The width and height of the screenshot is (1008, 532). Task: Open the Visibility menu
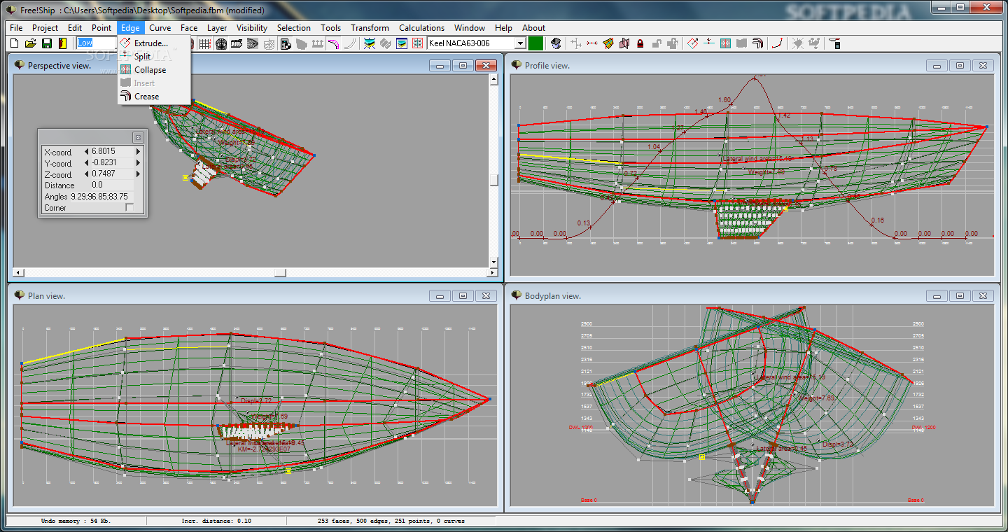[x=252, y=28]
